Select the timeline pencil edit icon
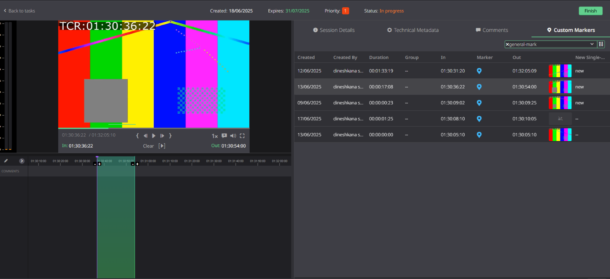 pos(6,161)
